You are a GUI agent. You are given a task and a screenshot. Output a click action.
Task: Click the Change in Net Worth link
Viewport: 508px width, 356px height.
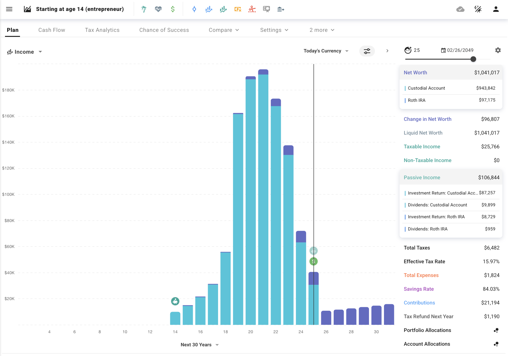[427, 119]
